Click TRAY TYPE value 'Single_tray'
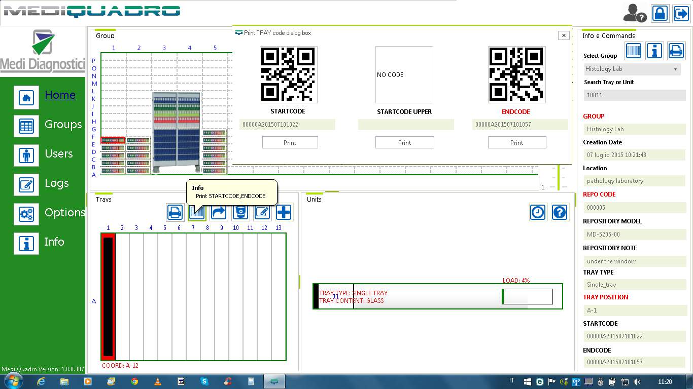Image resolution: width=693 pixels, height=389 pixels. (634, 285)
